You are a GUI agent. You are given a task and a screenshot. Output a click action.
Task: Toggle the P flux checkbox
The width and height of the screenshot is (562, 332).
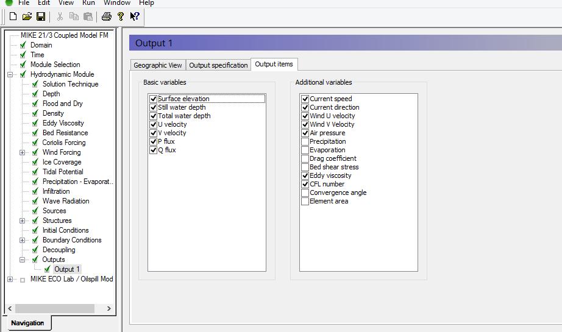[x=153, y=141]
